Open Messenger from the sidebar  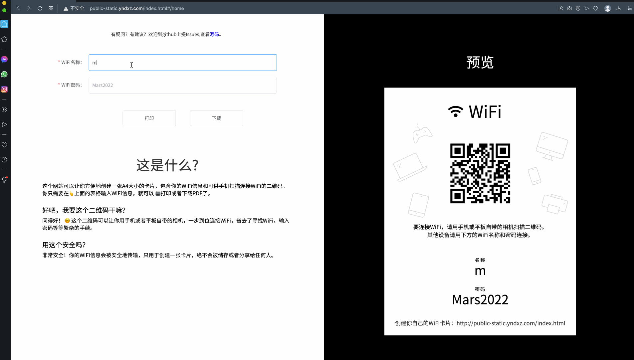pyautogui.click(x=4, y=59)
